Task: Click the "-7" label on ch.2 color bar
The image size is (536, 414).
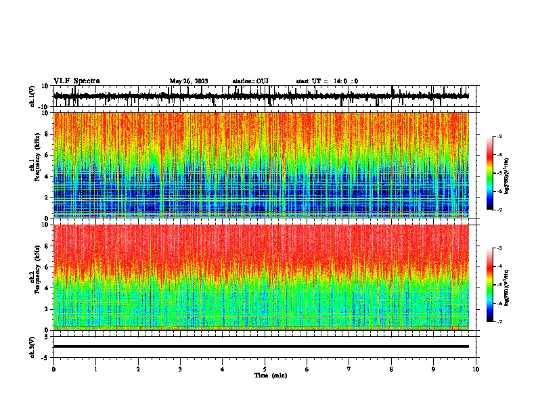Action: [499, 321]
